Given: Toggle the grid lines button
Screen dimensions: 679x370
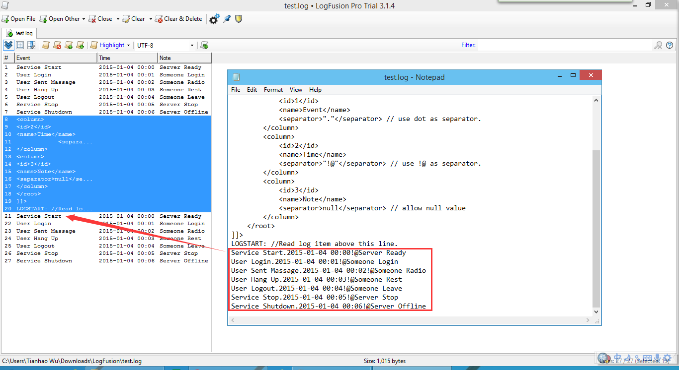Looking at the screenshot, I should [20, 45].
